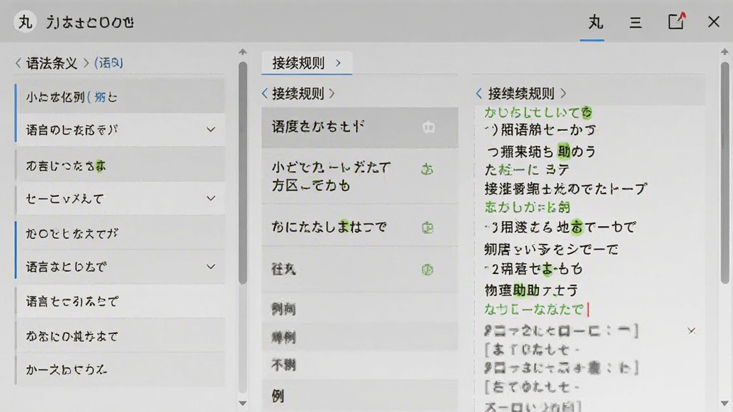Screen dimensions: 733x412
Task: Expand chevron on the 语言まとり row
Action: pos(211,267)
